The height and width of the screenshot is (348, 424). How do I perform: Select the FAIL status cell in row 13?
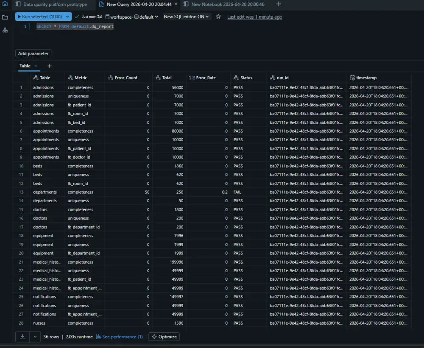[248, 192]
